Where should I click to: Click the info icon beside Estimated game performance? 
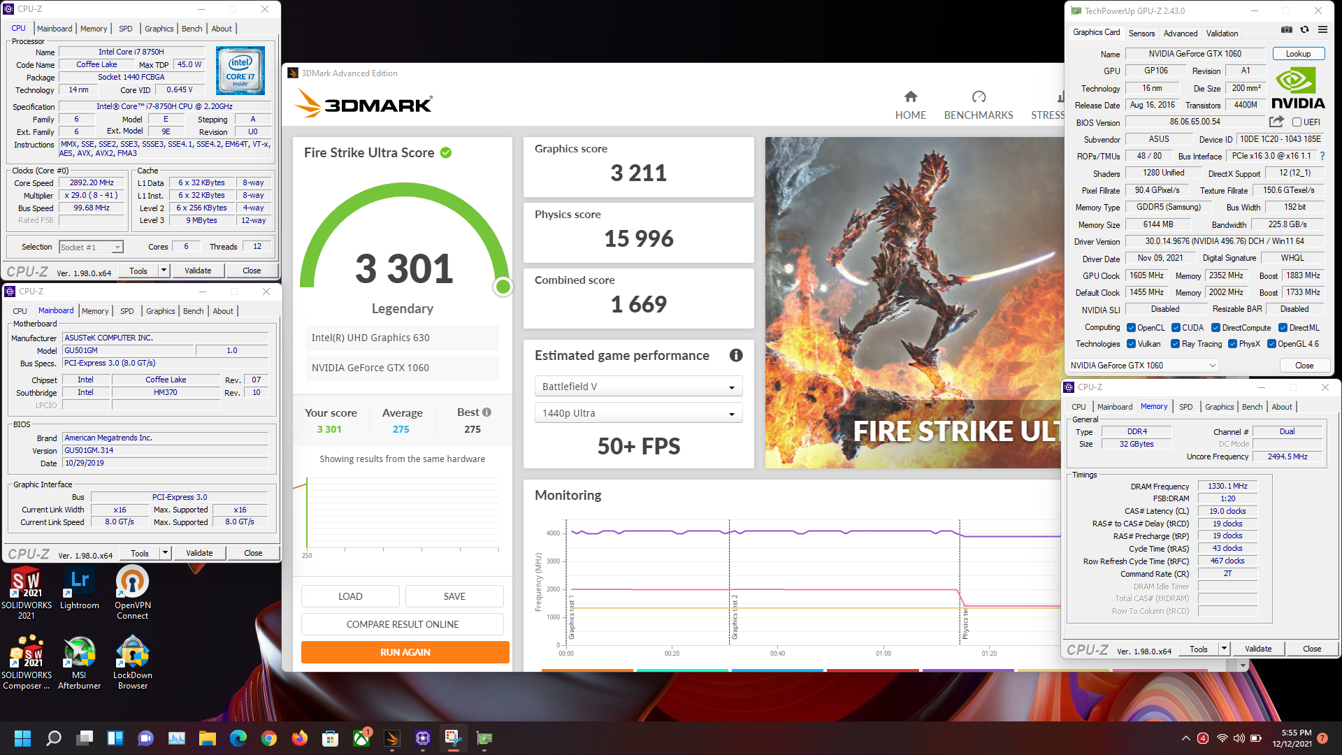(x=736, y=355)
